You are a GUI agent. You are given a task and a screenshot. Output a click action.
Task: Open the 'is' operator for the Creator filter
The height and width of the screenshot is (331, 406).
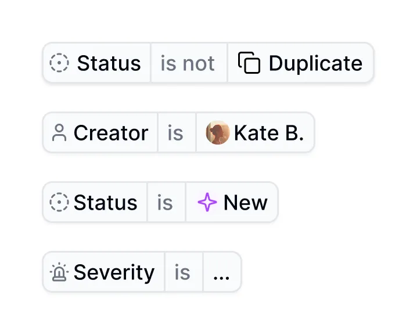(x=177, y=132)
